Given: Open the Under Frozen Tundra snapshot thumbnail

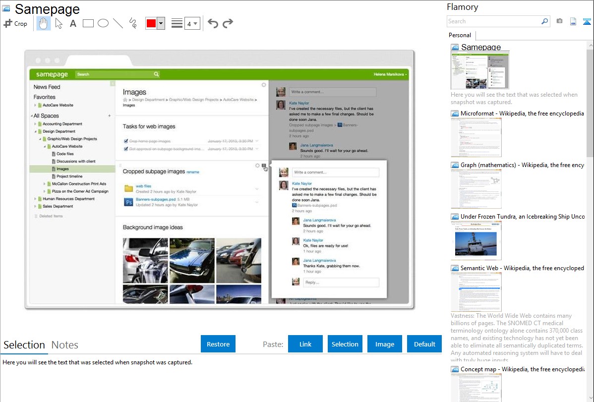Looking at the screenshot, I should point(476,240).
